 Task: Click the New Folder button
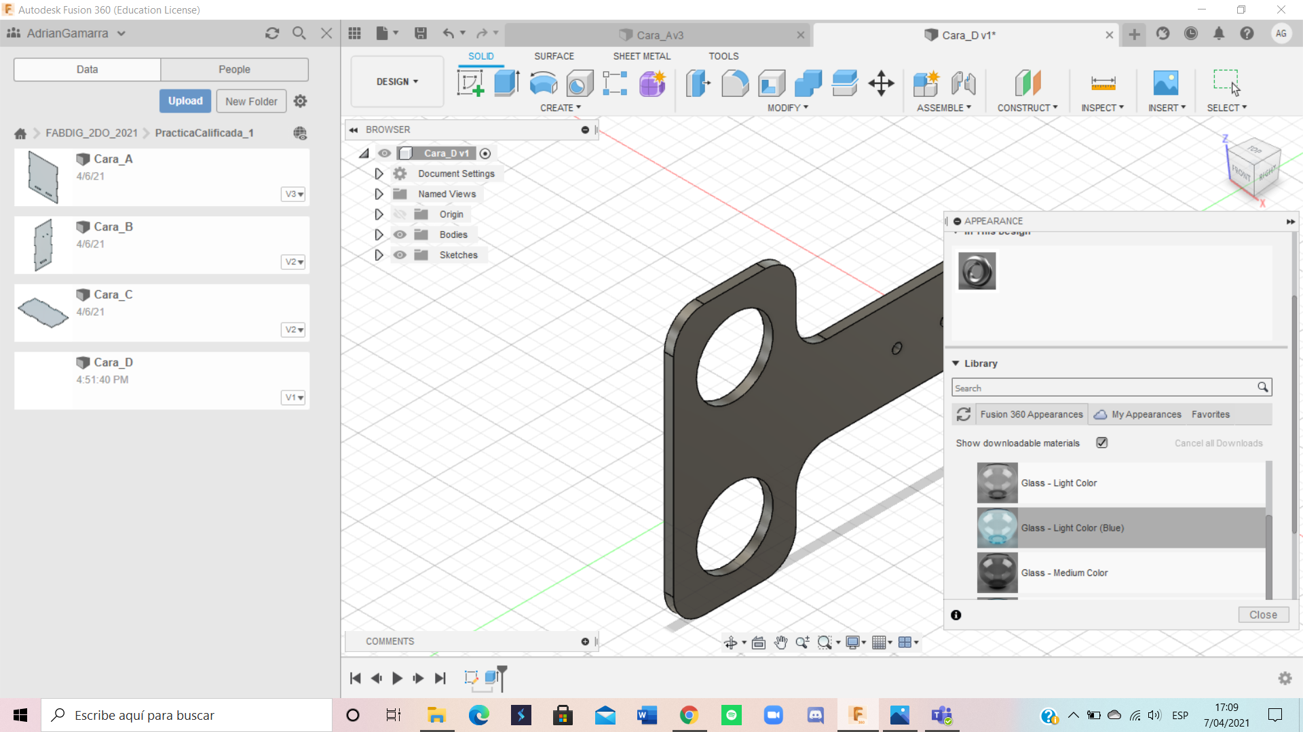tap(251, 101)
